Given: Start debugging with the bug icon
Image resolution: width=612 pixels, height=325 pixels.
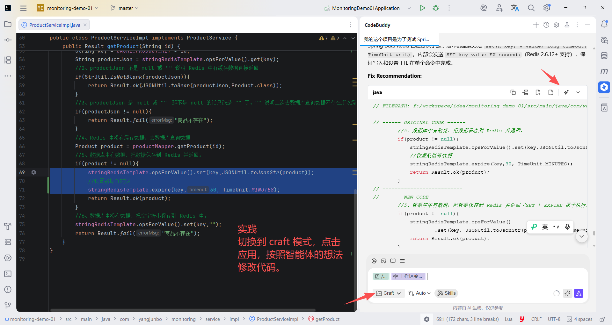Looking at the screenshot, I should click(x=436, y=8).
